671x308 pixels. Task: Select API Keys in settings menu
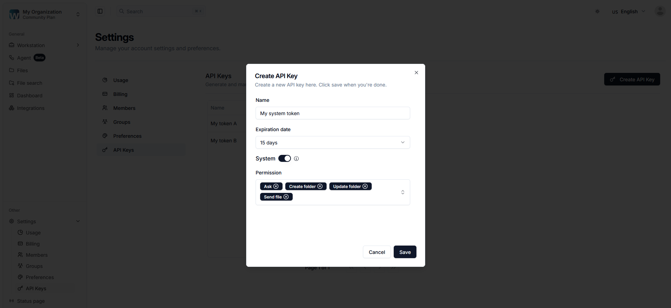point(123,150)
